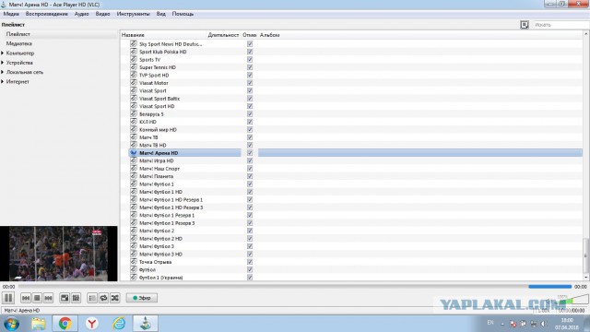The height and width of the screenshot is (332, 590).
Task: Pause playback with the pause button
Action: tap(8, 298)
